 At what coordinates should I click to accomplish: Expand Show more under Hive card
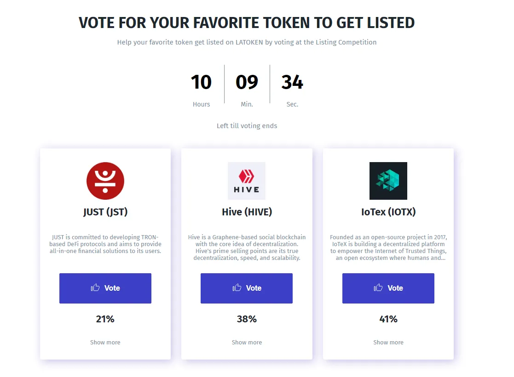247,342
